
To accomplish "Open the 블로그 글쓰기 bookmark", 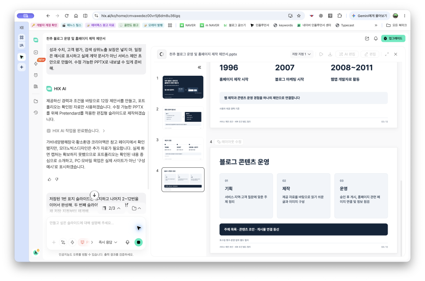I will tap(235, 25).
